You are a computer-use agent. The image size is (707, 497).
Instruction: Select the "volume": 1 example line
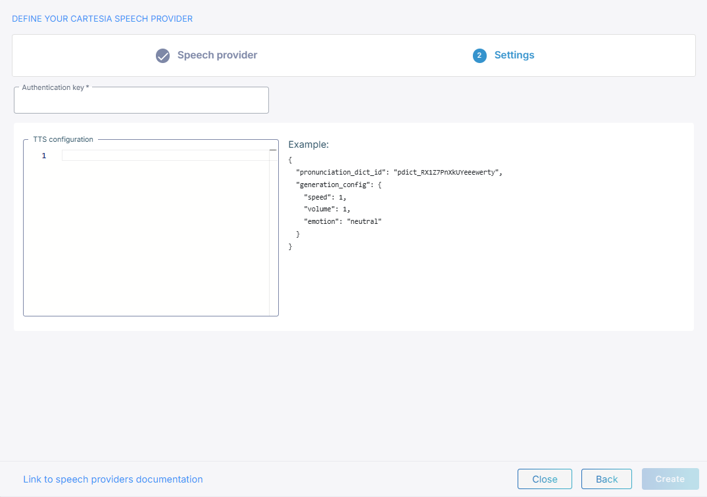[x=327, y=209]
